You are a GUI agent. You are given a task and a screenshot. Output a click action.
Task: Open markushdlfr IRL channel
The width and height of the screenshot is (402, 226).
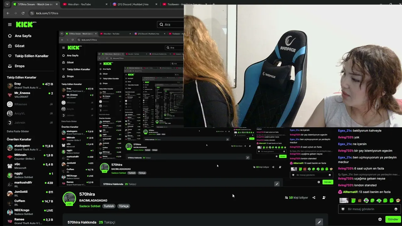pyautogui.click(x=30, y=184)
